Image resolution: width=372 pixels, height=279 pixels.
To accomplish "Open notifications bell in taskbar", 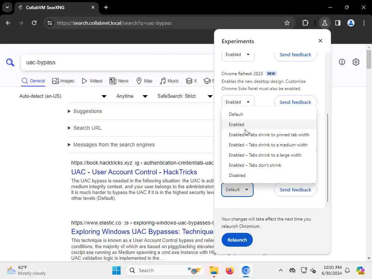I will pos(347,270).
